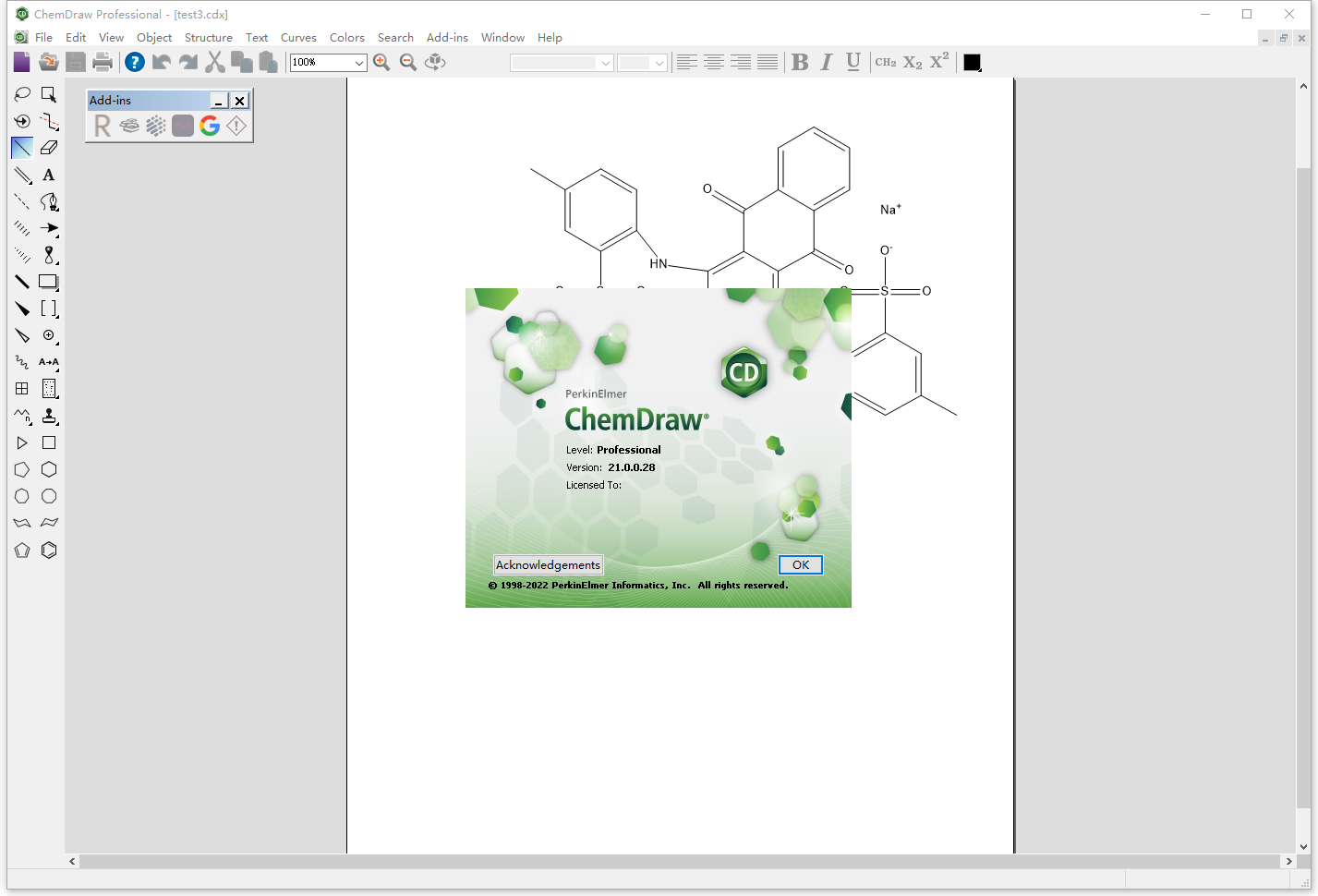1318x896 pixels.
Task: Select the TLC Plate tool
Action: click(49, 389)
